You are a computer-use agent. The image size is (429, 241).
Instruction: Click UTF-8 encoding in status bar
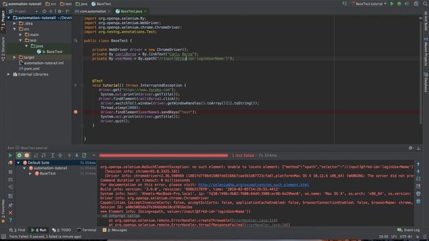click(x=406, y=236)
